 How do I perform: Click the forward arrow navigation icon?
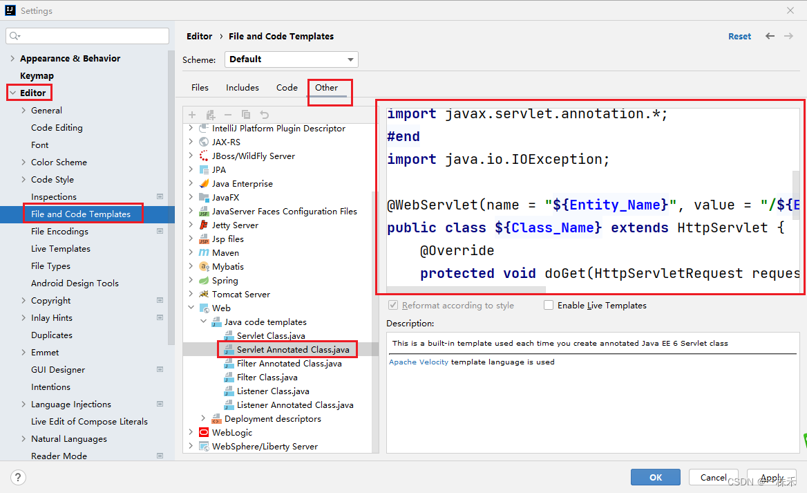[788, 36]
